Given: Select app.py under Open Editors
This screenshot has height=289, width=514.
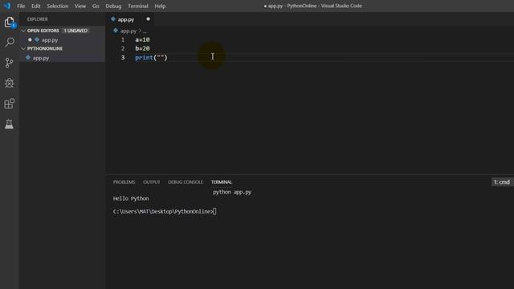Looking at the screenshot, I should click(50, 40).
